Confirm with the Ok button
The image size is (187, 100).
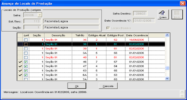coord(77,86)
